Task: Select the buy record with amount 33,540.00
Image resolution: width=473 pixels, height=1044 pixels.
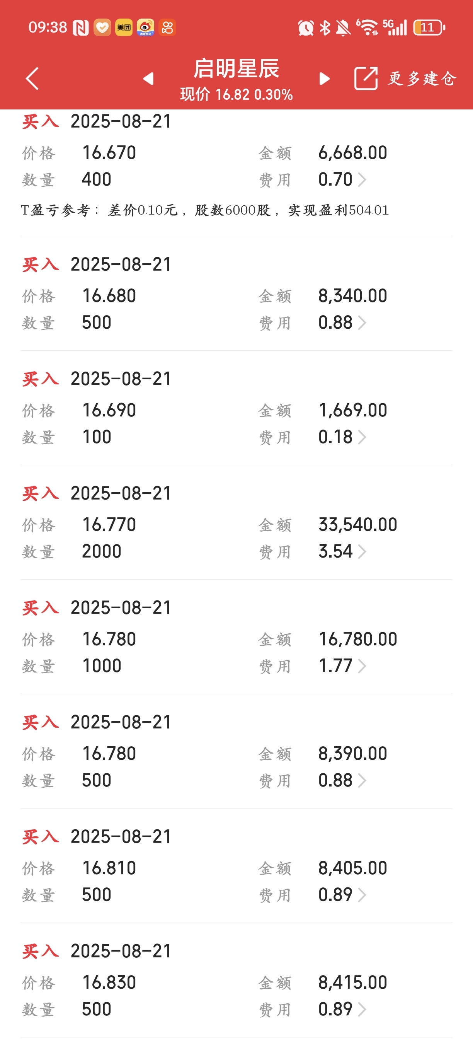Action: pos(236,522)
